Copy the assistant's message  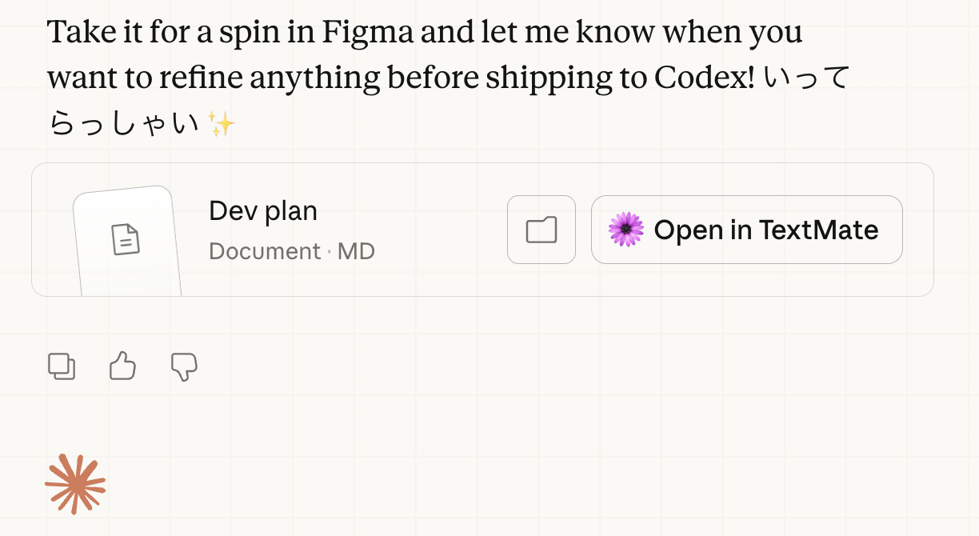click(62, 366)
